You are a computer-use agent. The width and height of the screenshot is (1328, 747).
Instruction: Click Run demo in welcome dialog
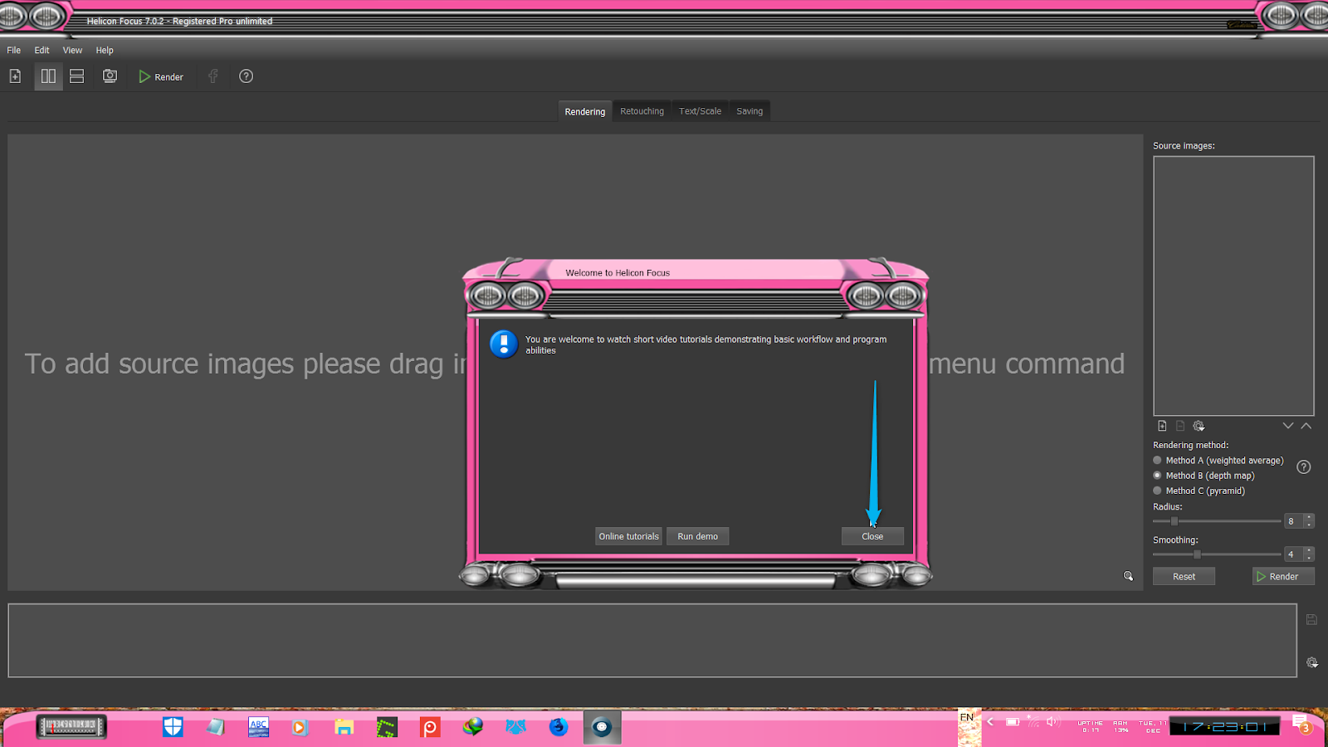click(x=697, y=536)
